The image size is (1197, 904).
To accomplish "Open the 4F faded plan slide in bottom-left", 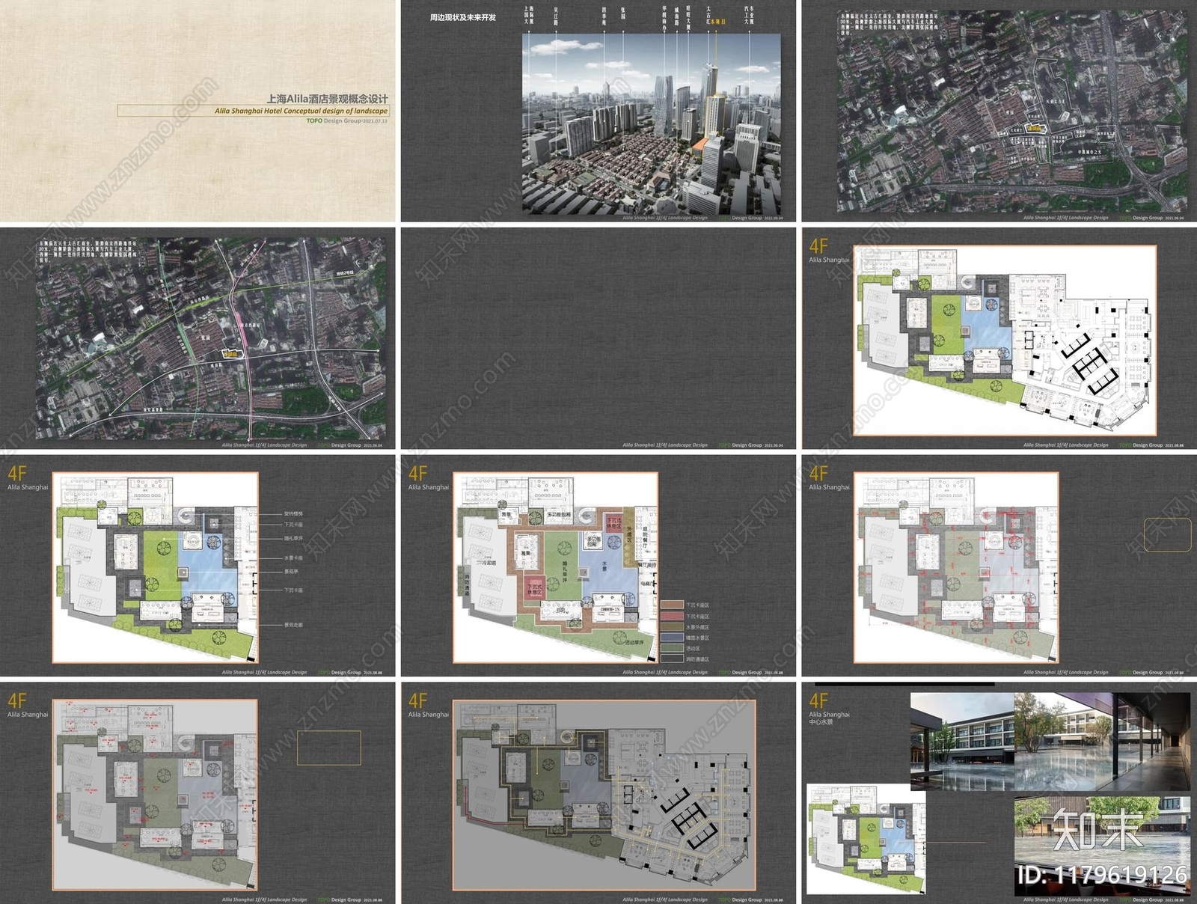I will 198,793.
